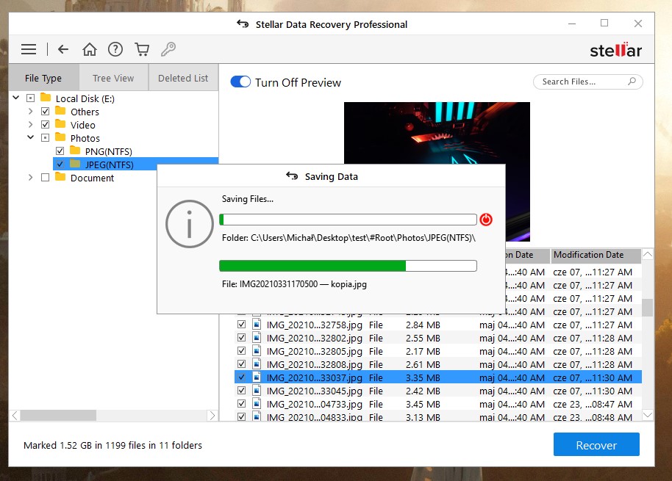Click the Document folder icon
Screen dimensions: 672x481
[60, 177]
